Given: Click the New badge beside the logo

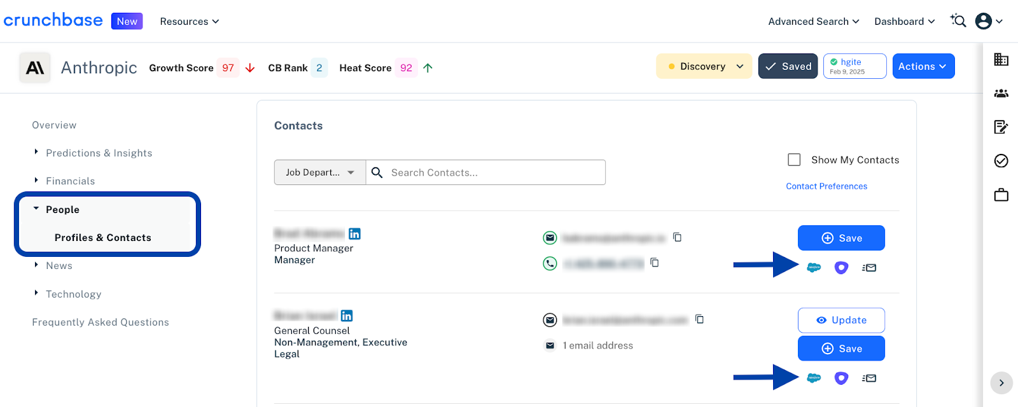Looking at the screenshot, I should point(127,21).
